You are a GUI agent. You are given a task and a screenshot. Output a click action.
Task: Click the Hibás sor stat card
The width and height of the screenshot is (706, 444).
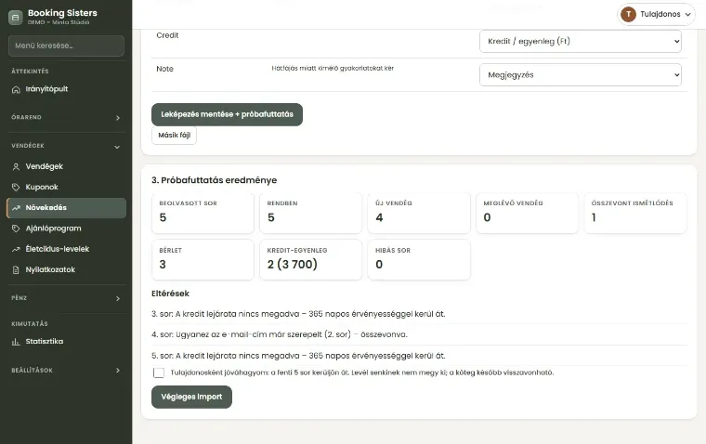point(419,260)
